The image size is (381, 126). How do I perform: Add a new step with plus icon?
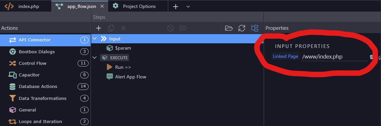(x=98, y=28)
